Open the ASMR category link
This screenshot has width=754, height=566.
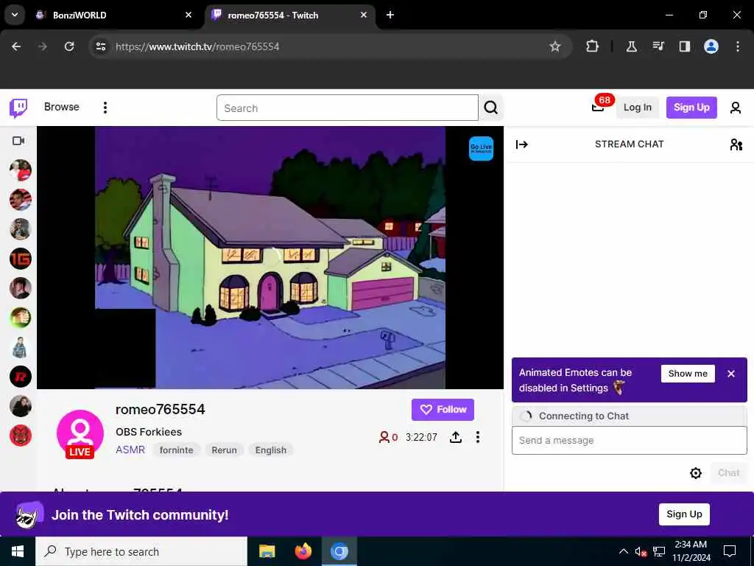click(130, 450)
